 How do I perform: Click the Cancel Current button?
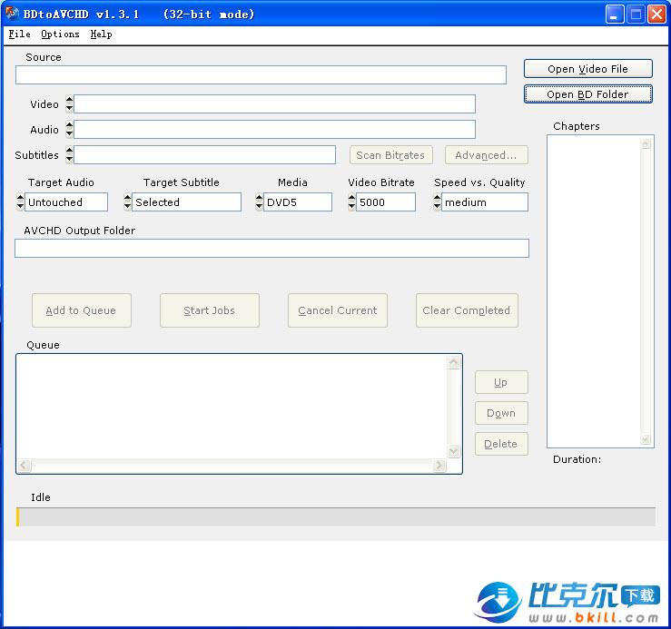pyautogui.click(x=337, y=310)
